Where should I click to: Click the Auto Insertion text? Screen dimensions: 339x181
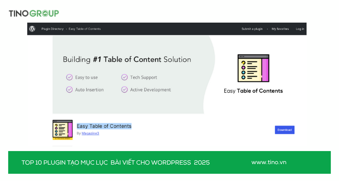89,90
